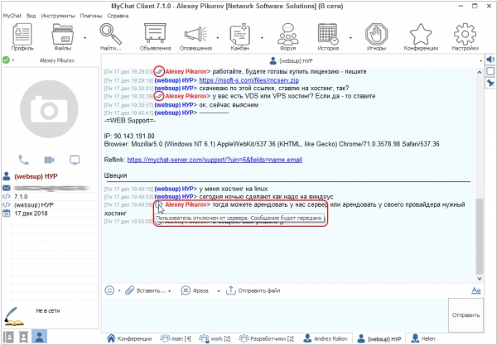The height and width of the screenshot is (345, 497).
Task: Click the first contact list icon at bottom left
Action: (8, 337)
